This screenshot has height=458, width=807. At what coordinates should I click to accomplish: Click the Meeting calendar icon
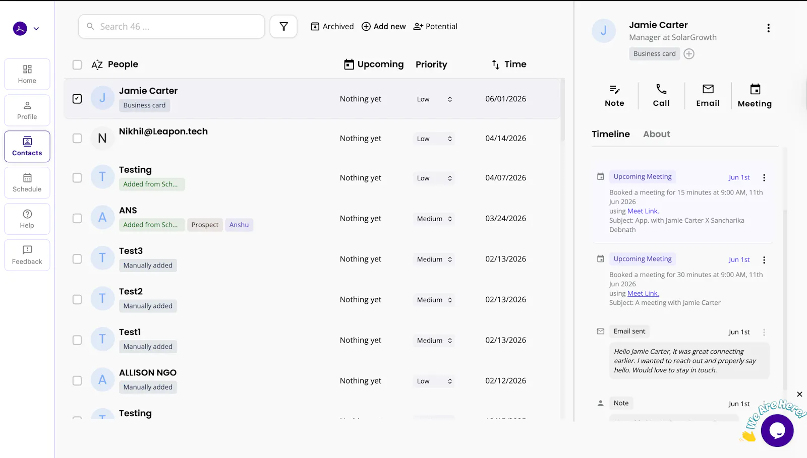[x=755, y=89]
